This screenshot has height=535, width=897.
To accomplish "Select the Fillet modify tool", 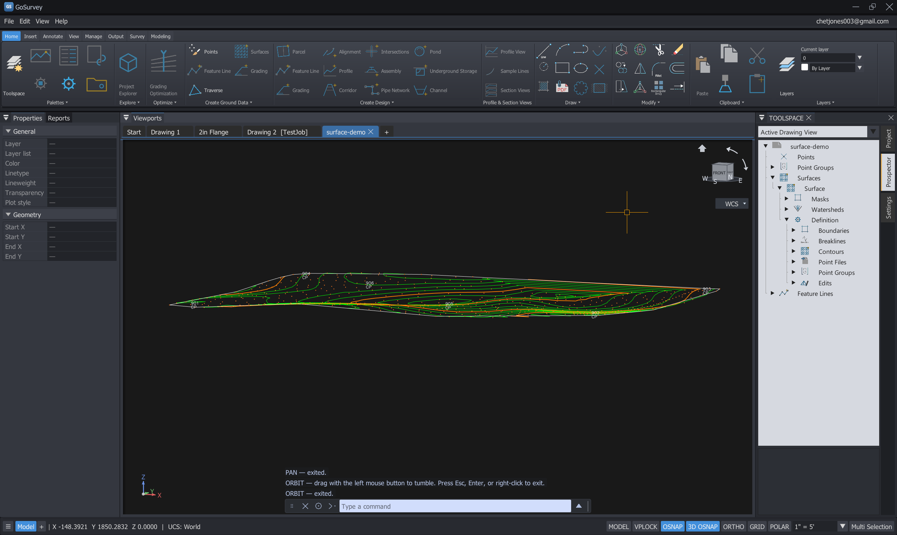I will tap(659, 69).
